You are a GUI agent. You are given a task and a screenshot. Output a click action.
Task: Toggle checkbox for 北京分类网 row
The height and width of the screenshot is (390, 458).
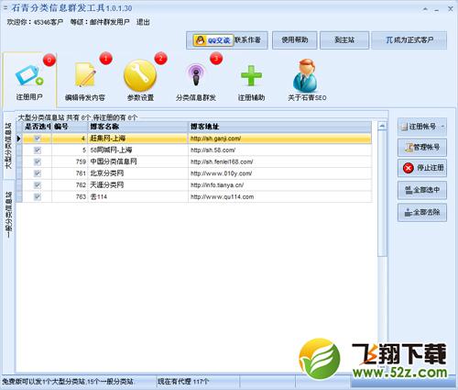tap(38, 173)
